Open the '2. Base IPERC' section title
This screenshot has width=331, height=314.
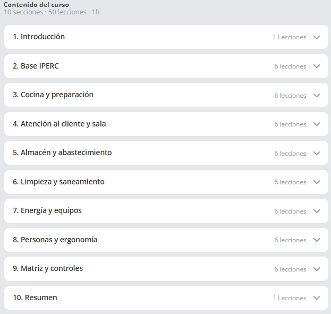pyautogui.click(x=36, y=66)
